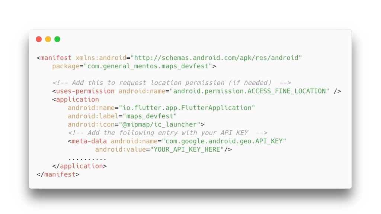Click the xmlns:android attribute name
The width and height of the screenshot is (381, 214).
click(x=101, y=58)
